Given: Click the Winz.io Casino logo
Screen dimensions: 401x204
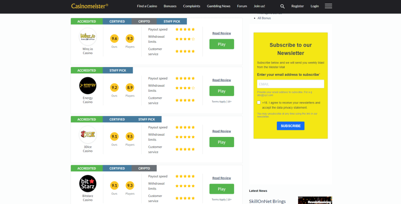Looking at the screenshot, I should (x=88, y=36).
